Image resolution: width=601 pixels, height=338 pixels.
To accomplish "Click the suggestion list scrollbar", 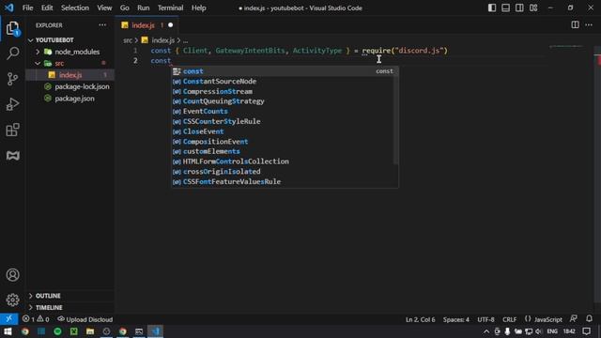I will click(396, 120).
